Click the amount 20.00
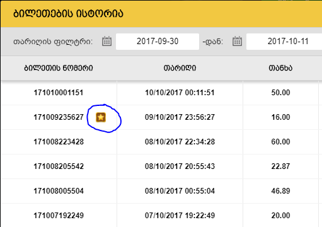Viewport: 322px width, 227px height. pos(280,216)
